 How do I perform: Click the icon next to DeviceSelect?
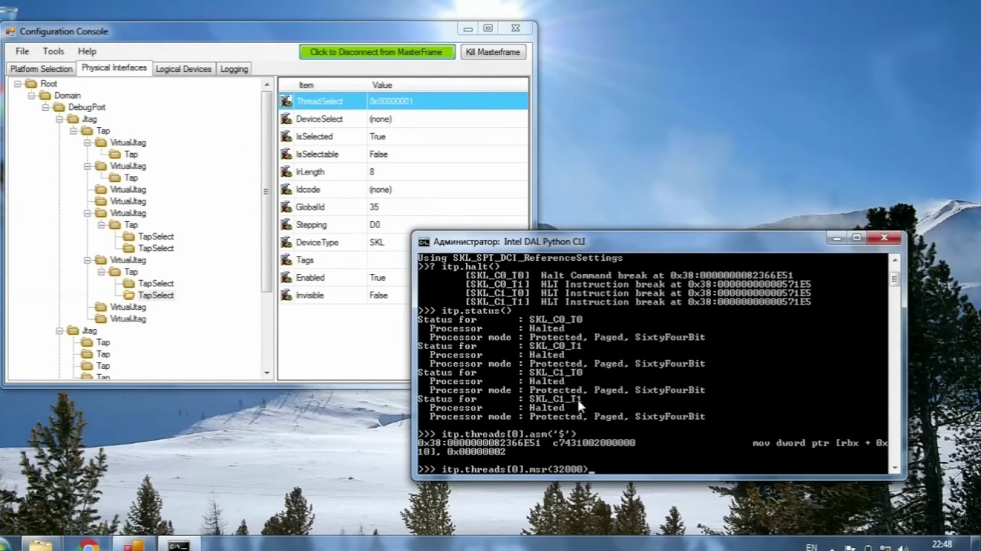287,119
